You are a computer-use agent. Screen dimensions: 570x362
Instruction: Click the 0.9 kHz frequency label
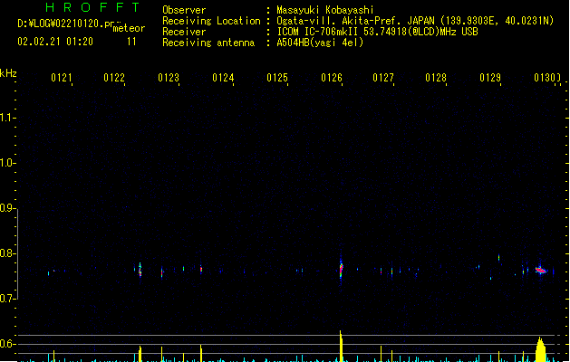tap(6, 208)
